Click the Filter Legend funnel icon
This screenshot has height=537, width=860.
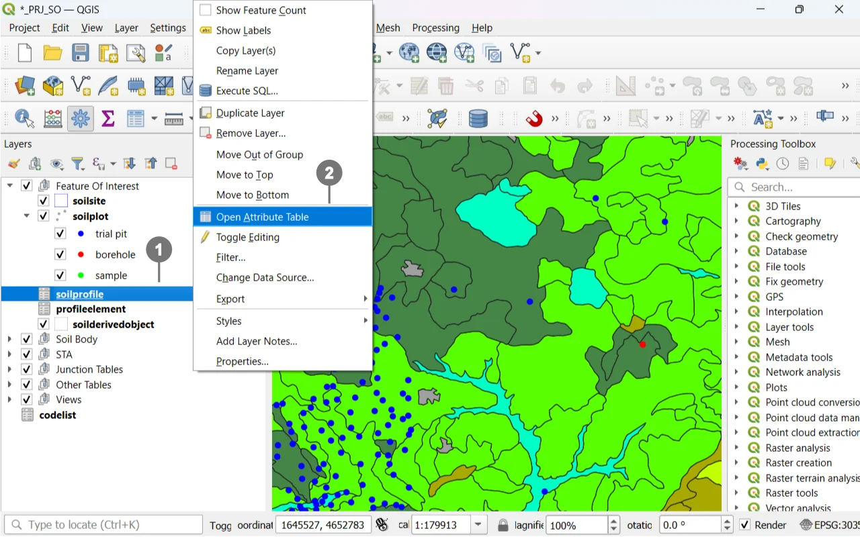pos(78,164)
